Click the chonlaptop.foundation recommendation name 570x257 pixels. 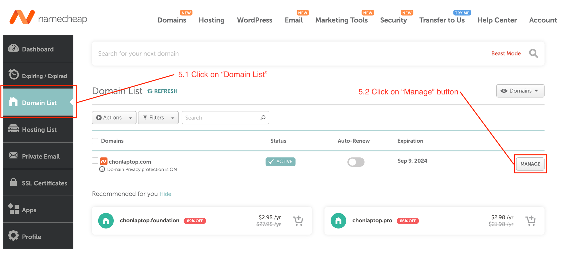150,221
